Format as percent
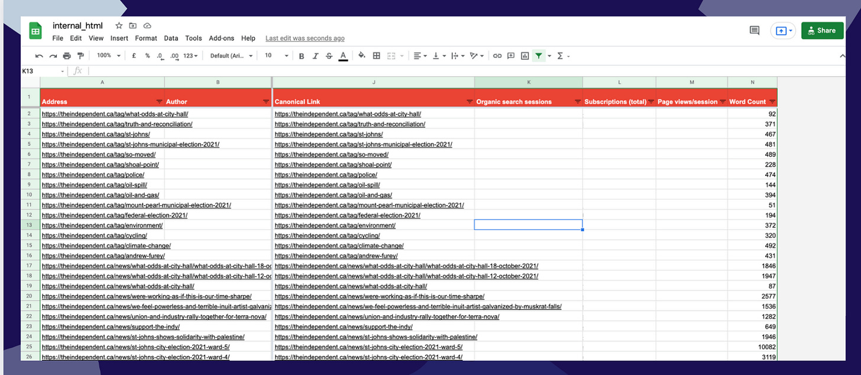 point(147,56)
